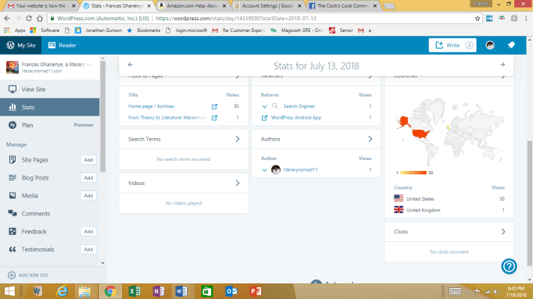Image resolution: width=533 pixels, height=299 pixels.
Task: Click the United States on the world map
Action: tap(420, 133)
